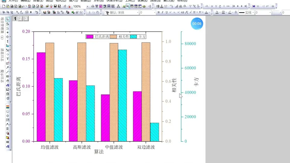Image resolution: width=290 pixels, height=163 pixels.
Task: Open the 消息日志 side panel tab
Action: (2, 55)
